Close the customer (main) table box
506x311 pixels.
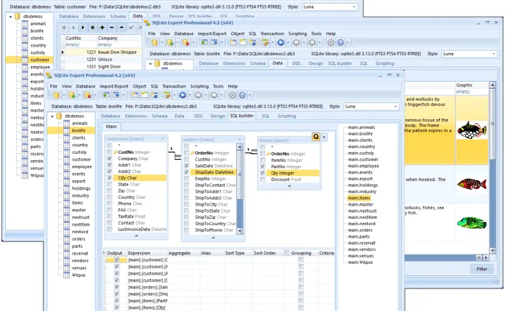tap(162, 139)
